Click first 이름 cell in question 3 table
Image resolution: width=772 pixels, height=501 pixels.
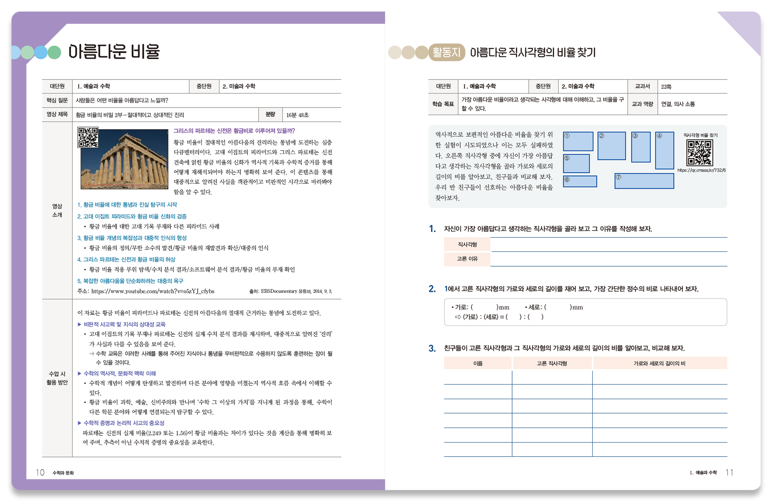tap(478, 377)
